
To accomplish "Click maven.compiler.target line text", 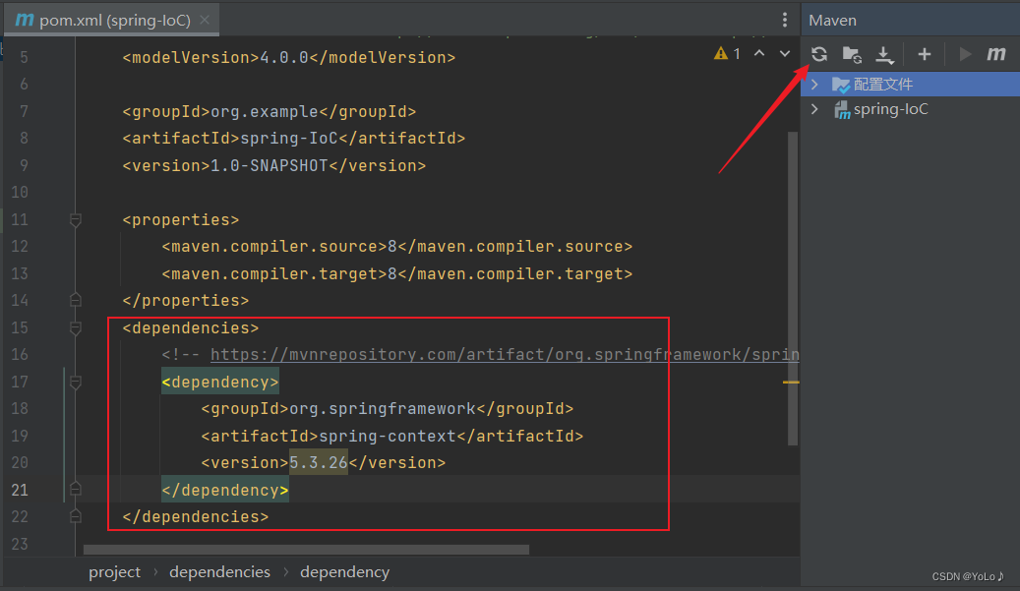I will tap(397, 274).
